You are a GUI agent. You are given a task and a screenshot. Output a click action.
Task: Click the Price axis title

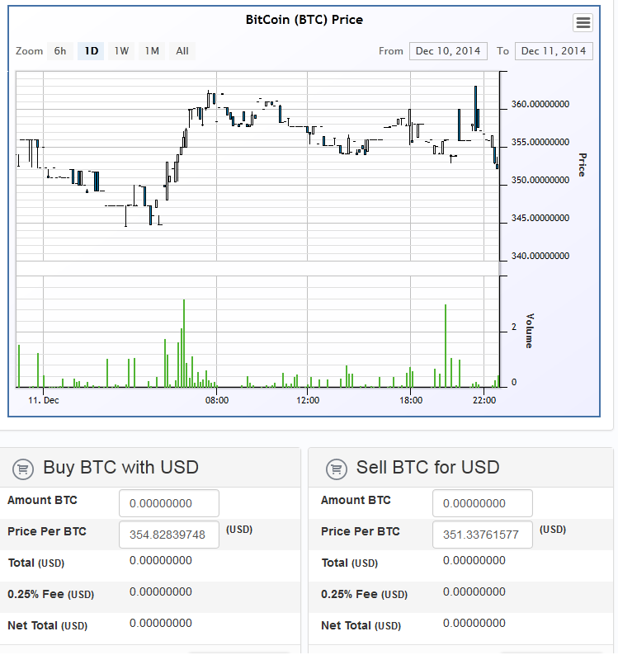pos(582,165)
